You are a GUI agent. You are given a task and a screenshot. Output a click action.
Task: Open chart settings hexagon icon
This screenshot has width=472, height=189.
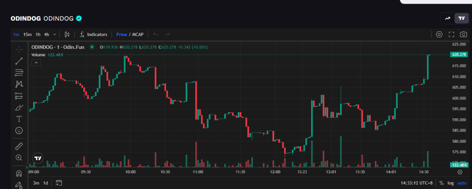[x=439, y=34]
